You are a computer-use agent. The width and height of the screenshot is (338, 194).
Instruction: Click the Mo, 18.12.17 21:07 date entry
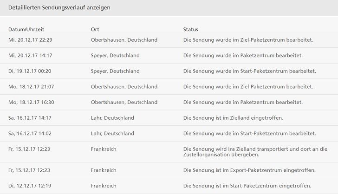(x=31, y=87)
